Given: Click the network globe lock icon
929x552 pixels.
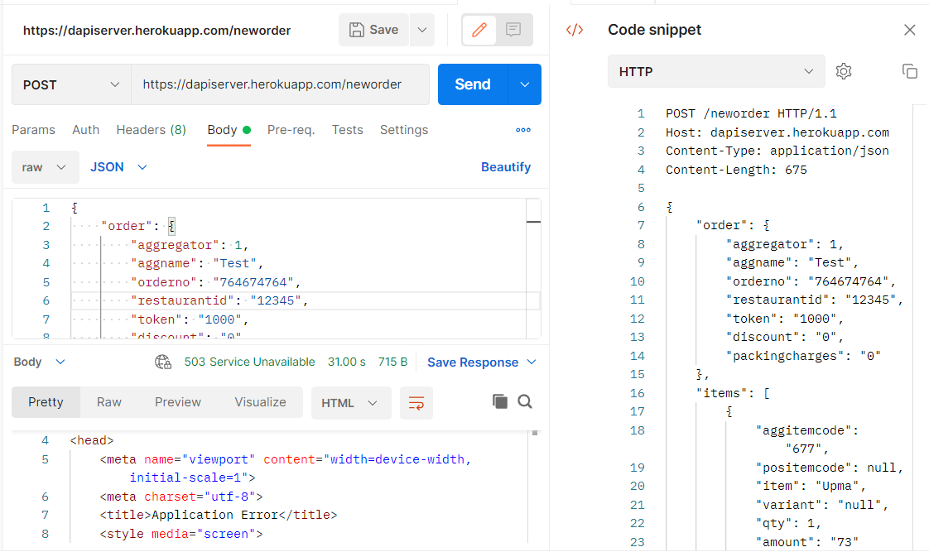Looking at the screenshot, I should [163, 362].
